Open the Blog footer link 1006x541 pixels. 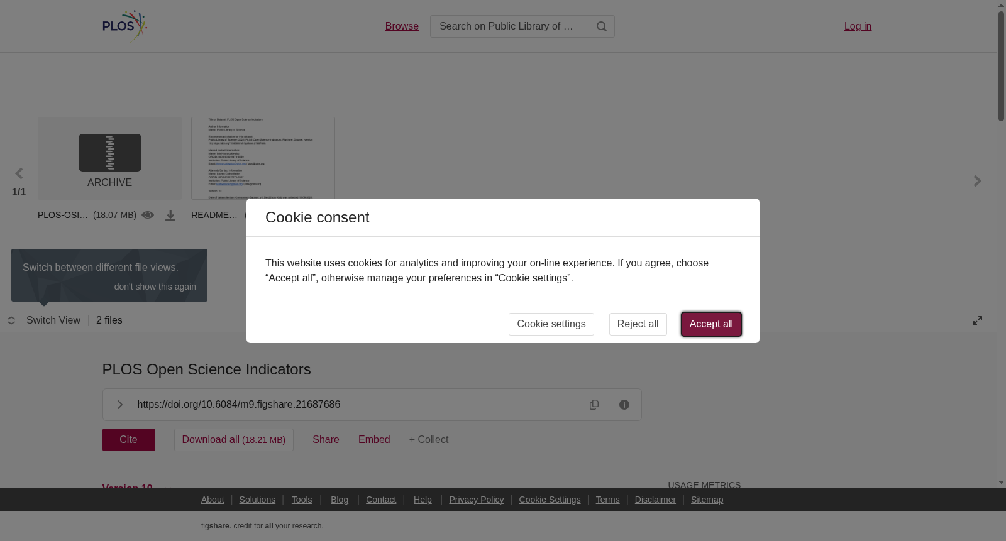coord(340,500)
